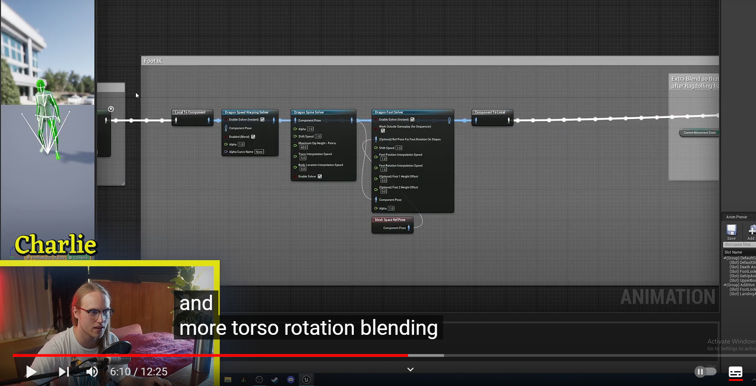Edit (Optional) Foot 2 Height Offset value
Viewport: 756px width, 386px height.
click(x=383, y=191)
